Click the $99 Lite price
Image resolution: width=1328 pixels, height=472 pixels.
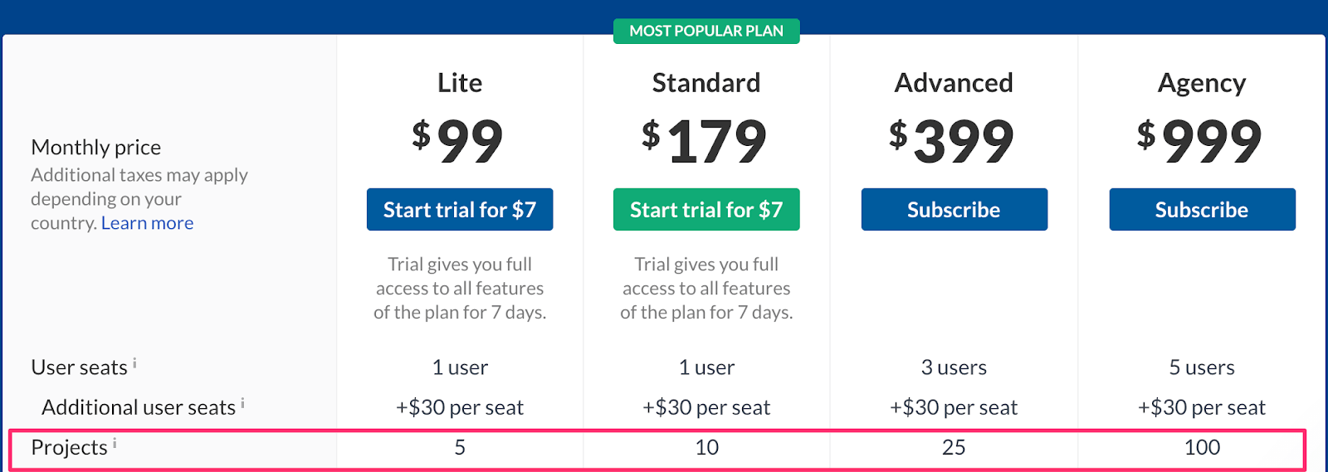[x=458, y=140]
